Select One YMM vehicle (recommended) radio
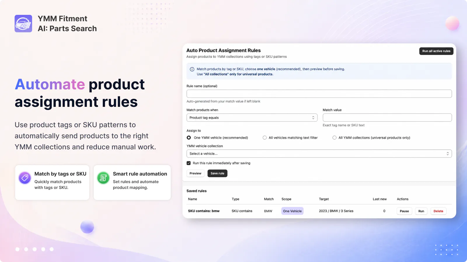 tap(189, 138)
